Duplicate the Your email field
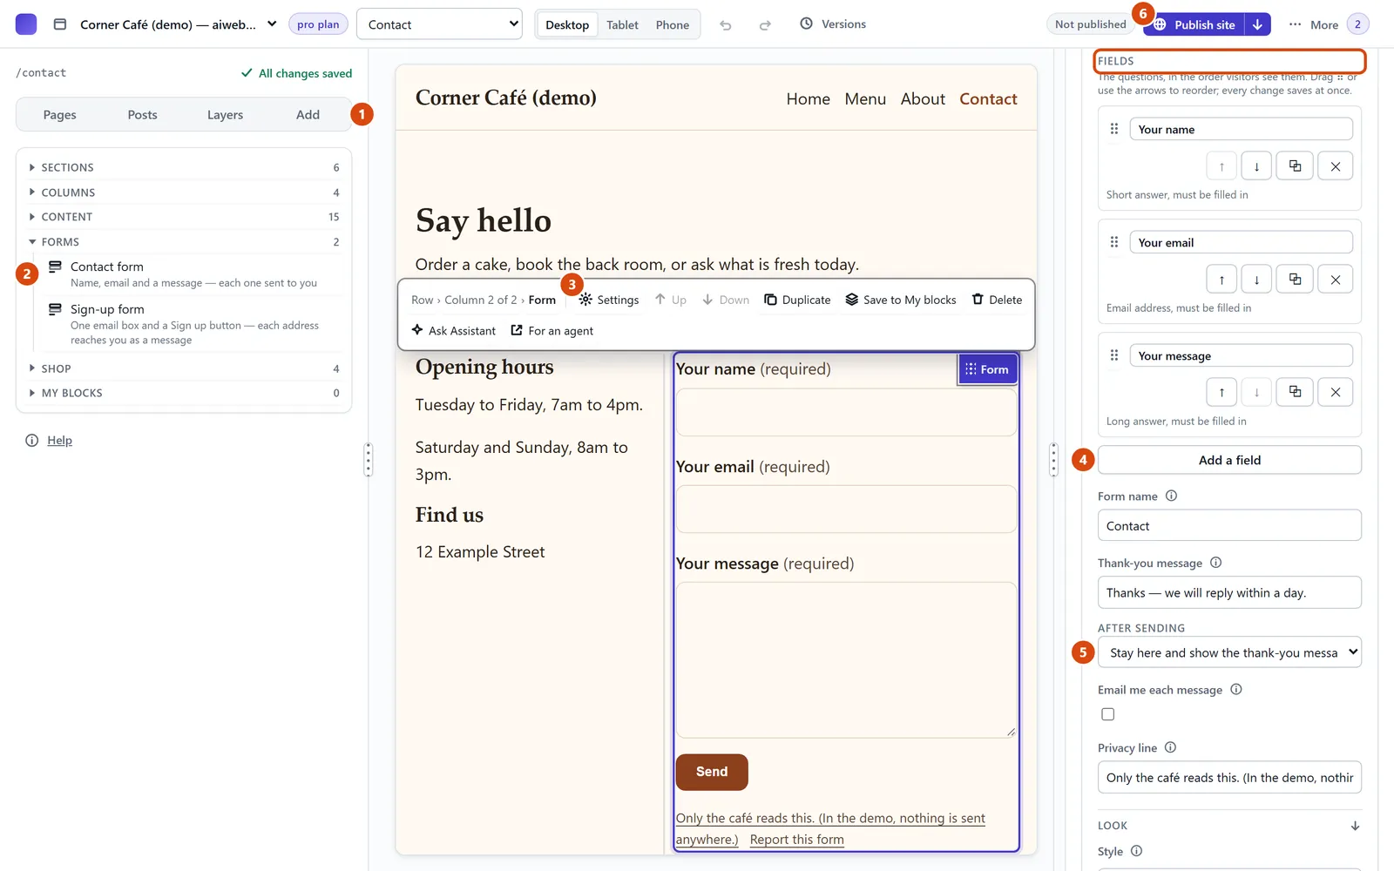This screenshot has height=871, width=1394. [1296, 280]
